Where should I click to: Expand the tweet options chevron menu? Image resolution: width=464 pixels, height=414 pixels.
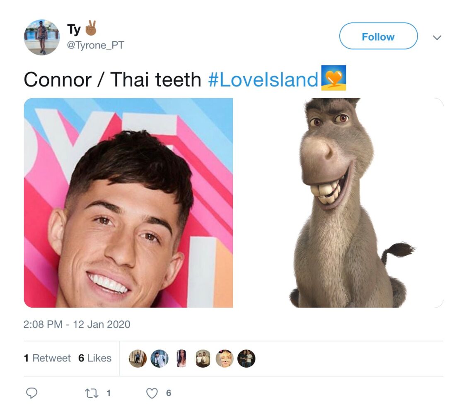[437, 38]
